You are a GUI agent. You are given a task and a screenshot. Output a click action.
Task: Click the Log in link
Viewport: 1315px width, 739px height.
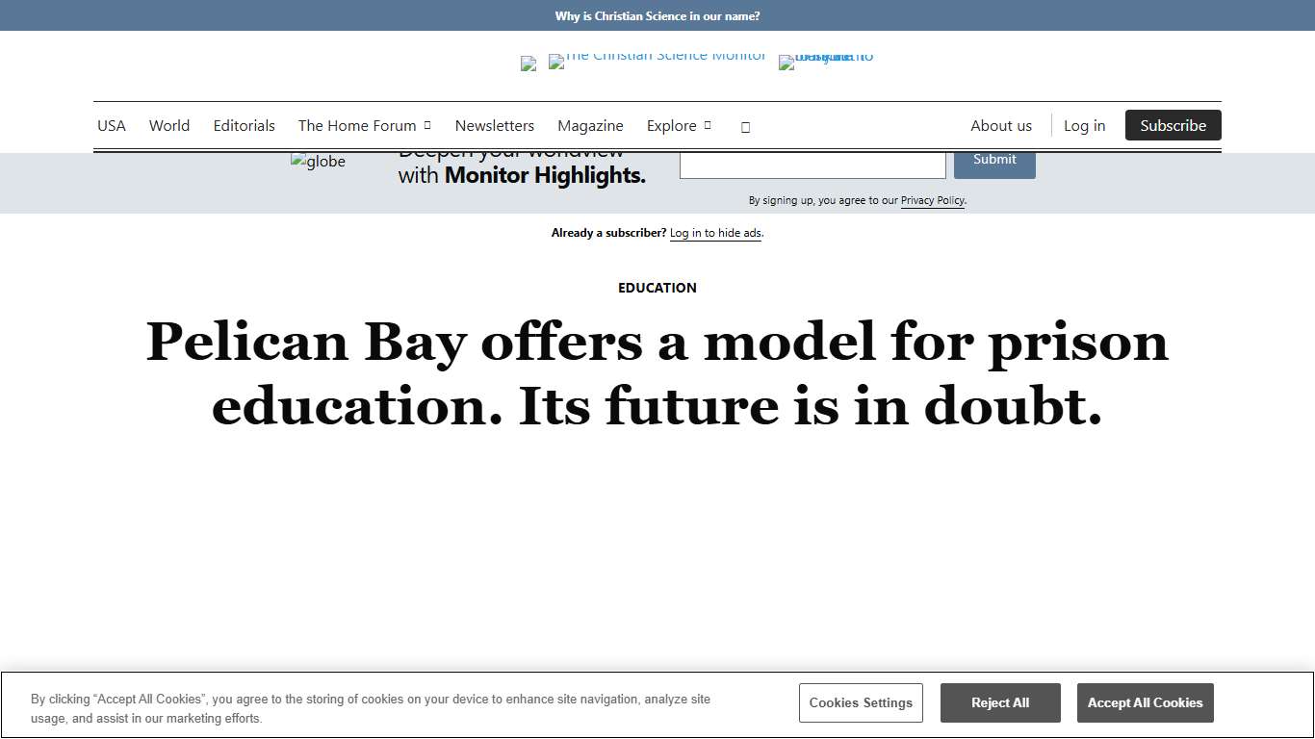[1085, 125]
